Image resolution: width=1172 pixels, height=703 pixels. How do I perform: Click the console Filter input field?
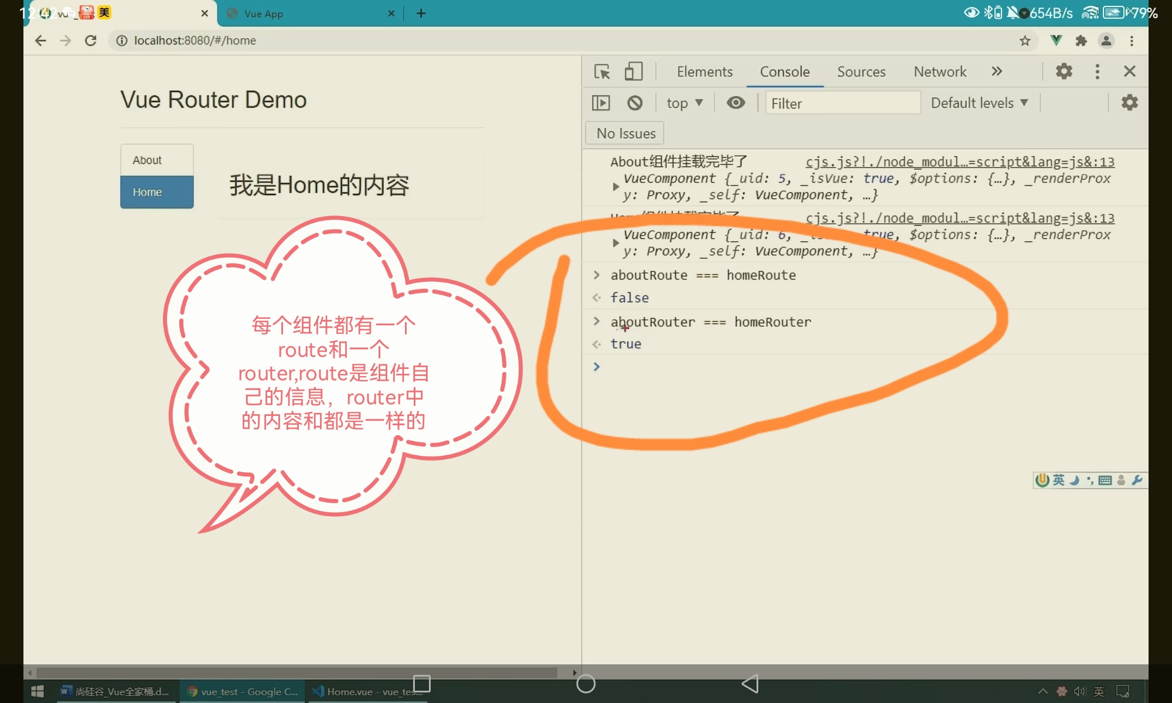[x=842, y=103]
